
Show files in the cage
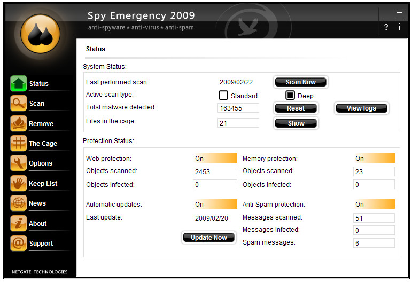(x=296, y=123)
